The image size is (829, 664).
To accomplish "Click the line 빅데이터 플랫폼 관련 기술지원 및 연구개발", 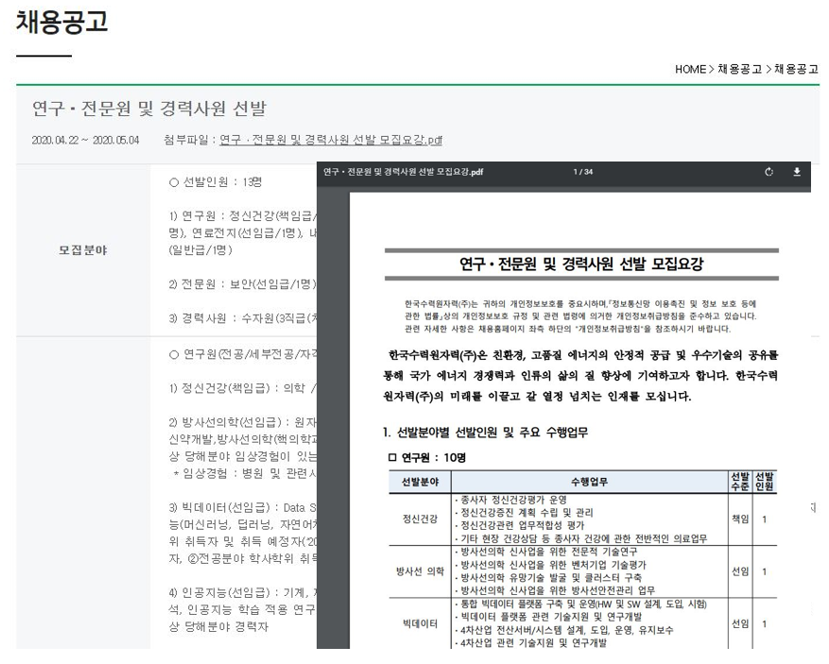I will point(547,617).
